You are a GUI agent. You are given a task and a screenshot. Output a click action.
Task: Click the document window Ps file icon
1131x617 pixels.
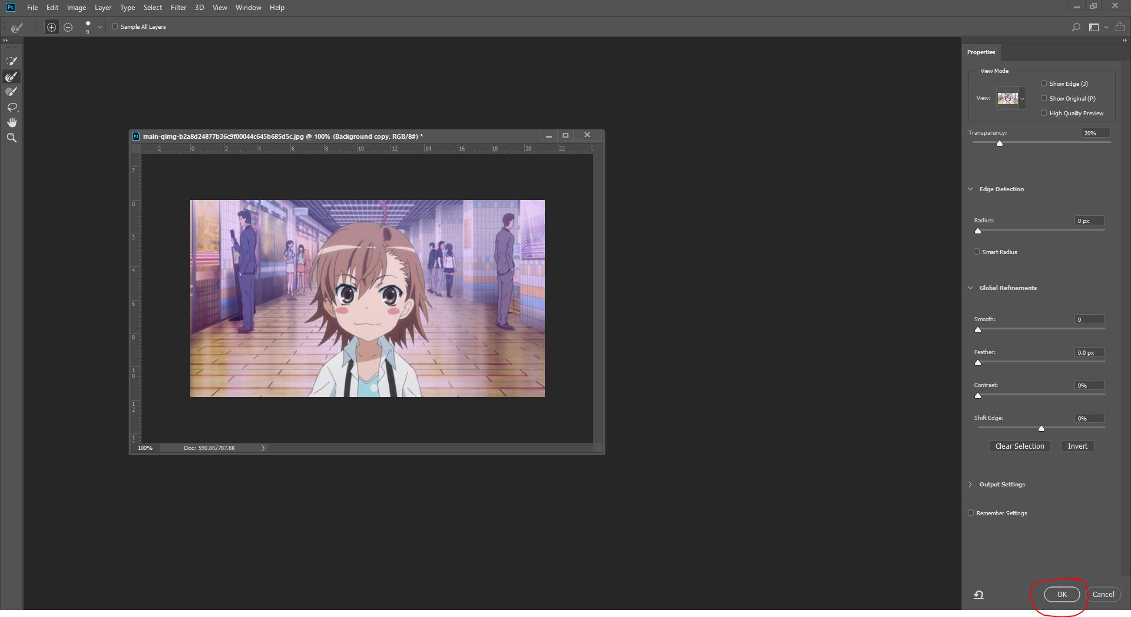pyautogui.click(x=136, y=136)
